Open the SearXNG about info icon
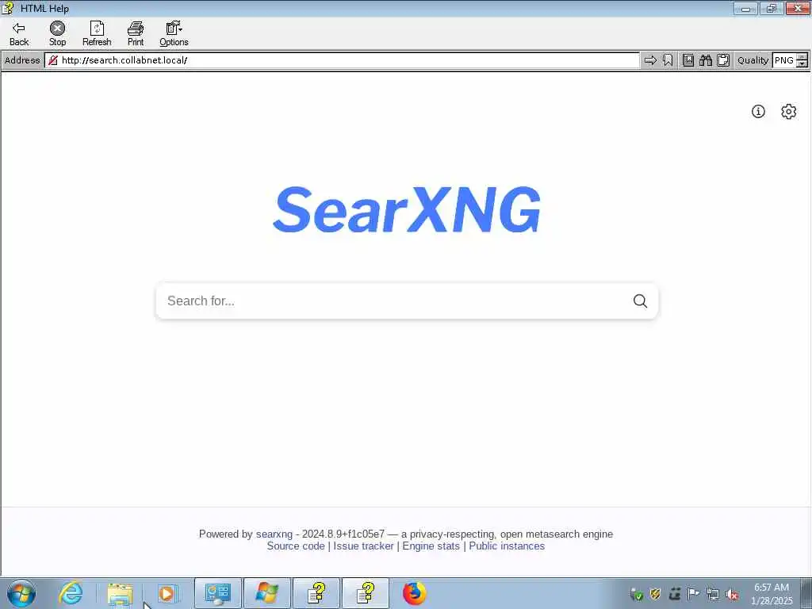This screenshot has height=609, width=812. pyautogui.click(x=758, y=111)
